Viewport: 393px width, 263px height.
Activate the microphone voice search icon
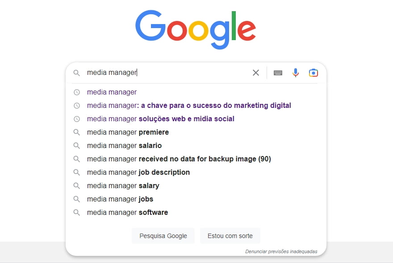click(x=296, y=72)
